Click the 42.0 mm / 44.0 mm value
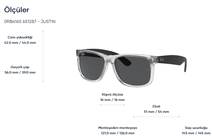The image size is (212, 136). coord(20,43)
